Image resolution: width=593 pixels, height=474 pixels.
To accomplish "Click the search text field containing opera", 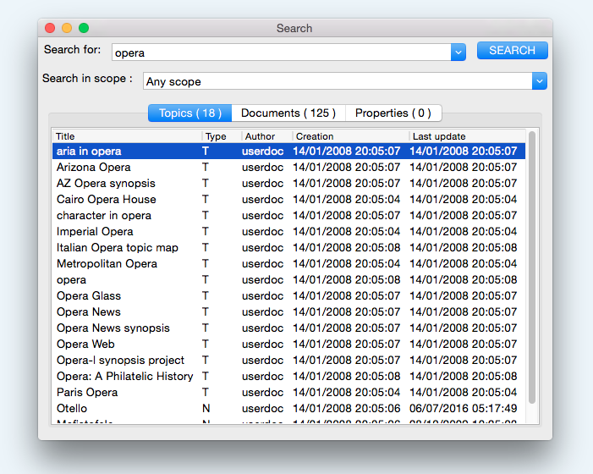I will [281, 52].
